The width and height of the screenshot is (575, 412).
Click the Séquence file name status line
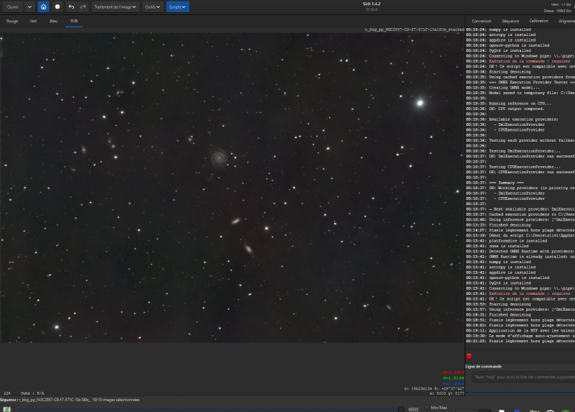point(70,400)
